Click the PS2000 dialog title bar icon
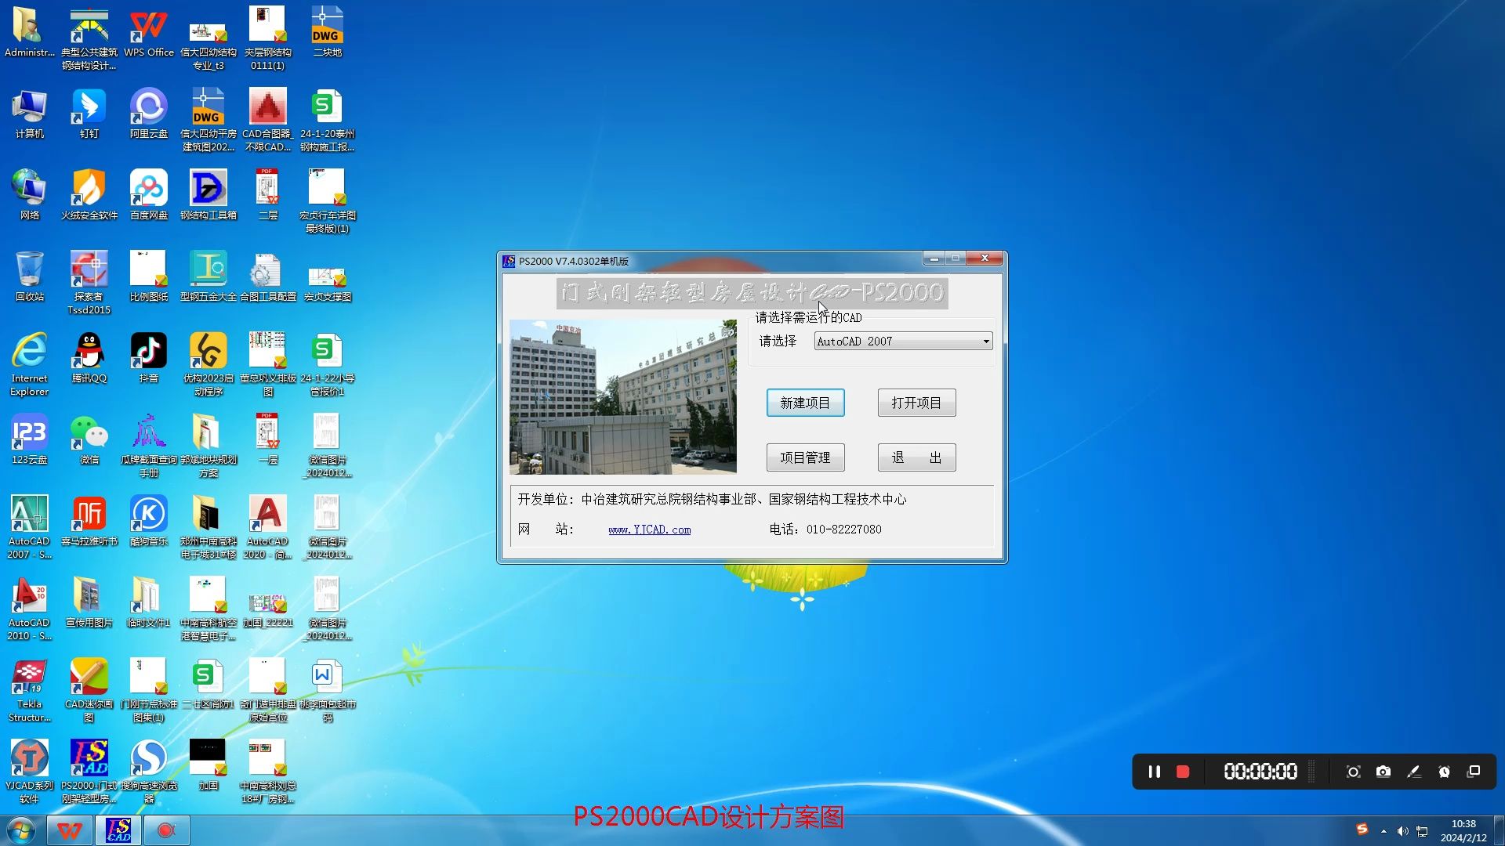This screenshot has height=846, width=1505. [x=509, y=261]
